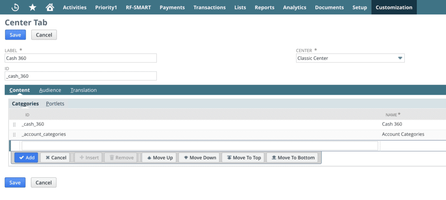Image resolution: width=446 pixels, height=200 pixels.
Task: Click the ID column header
Action: click(x=27, y=115)
